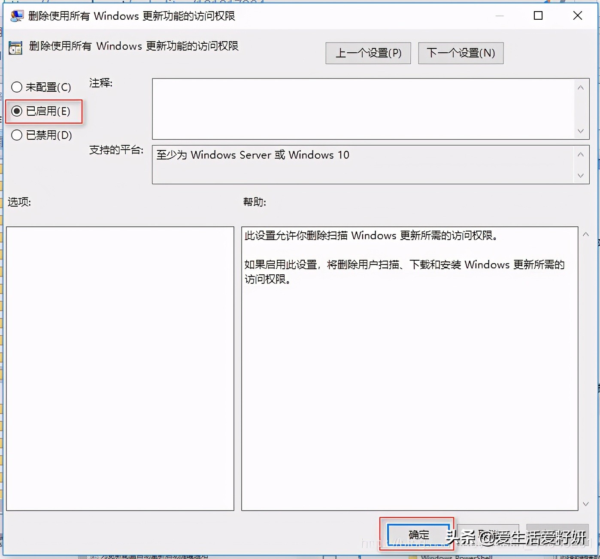600x559 pixels.
Task: Click heading 删除使用所有 Windows 更新功能的访问权限 below title
Action: click(x=134, y=46)
